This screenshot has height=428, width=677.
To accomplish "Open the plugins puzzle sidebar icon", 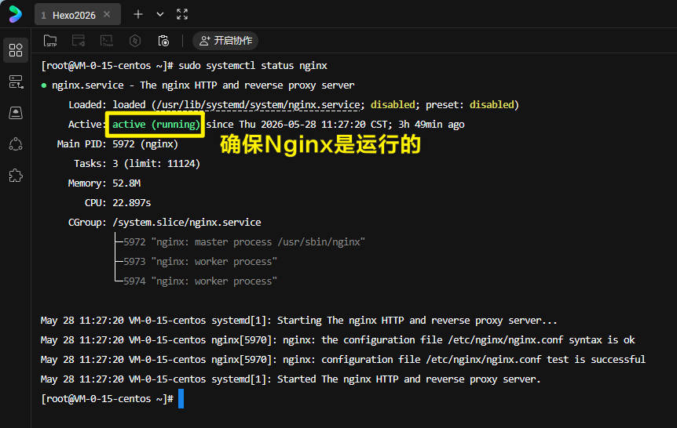I will pos(16,176).
